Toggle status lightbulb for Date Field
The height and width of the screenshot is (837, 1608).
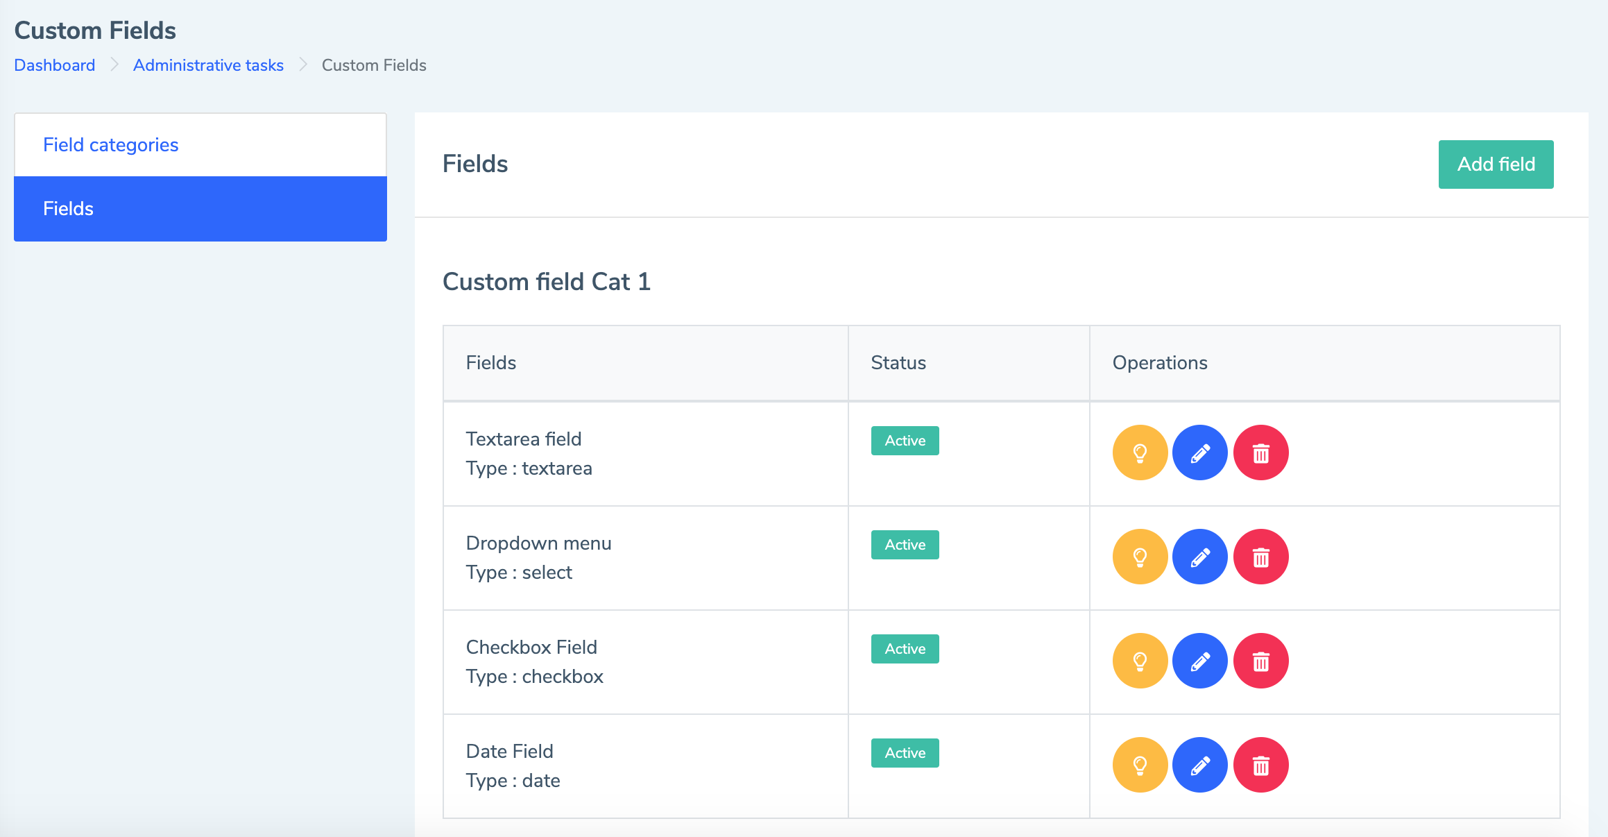click(x=1140, y=766)
